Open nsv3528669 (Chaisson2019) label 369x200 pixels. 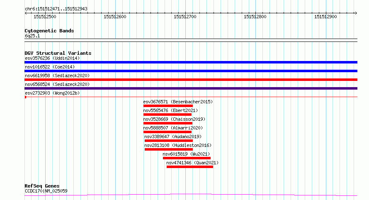tap(174, 119)
